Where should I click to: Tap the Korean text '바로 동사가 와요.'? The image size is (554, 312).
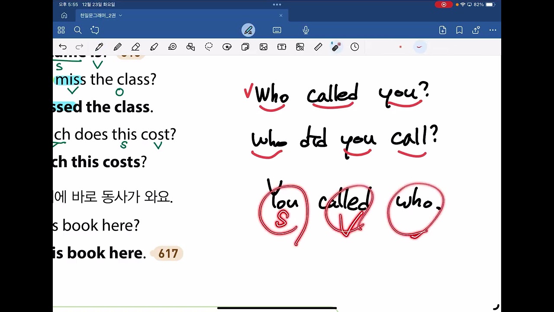pos(122,198)
